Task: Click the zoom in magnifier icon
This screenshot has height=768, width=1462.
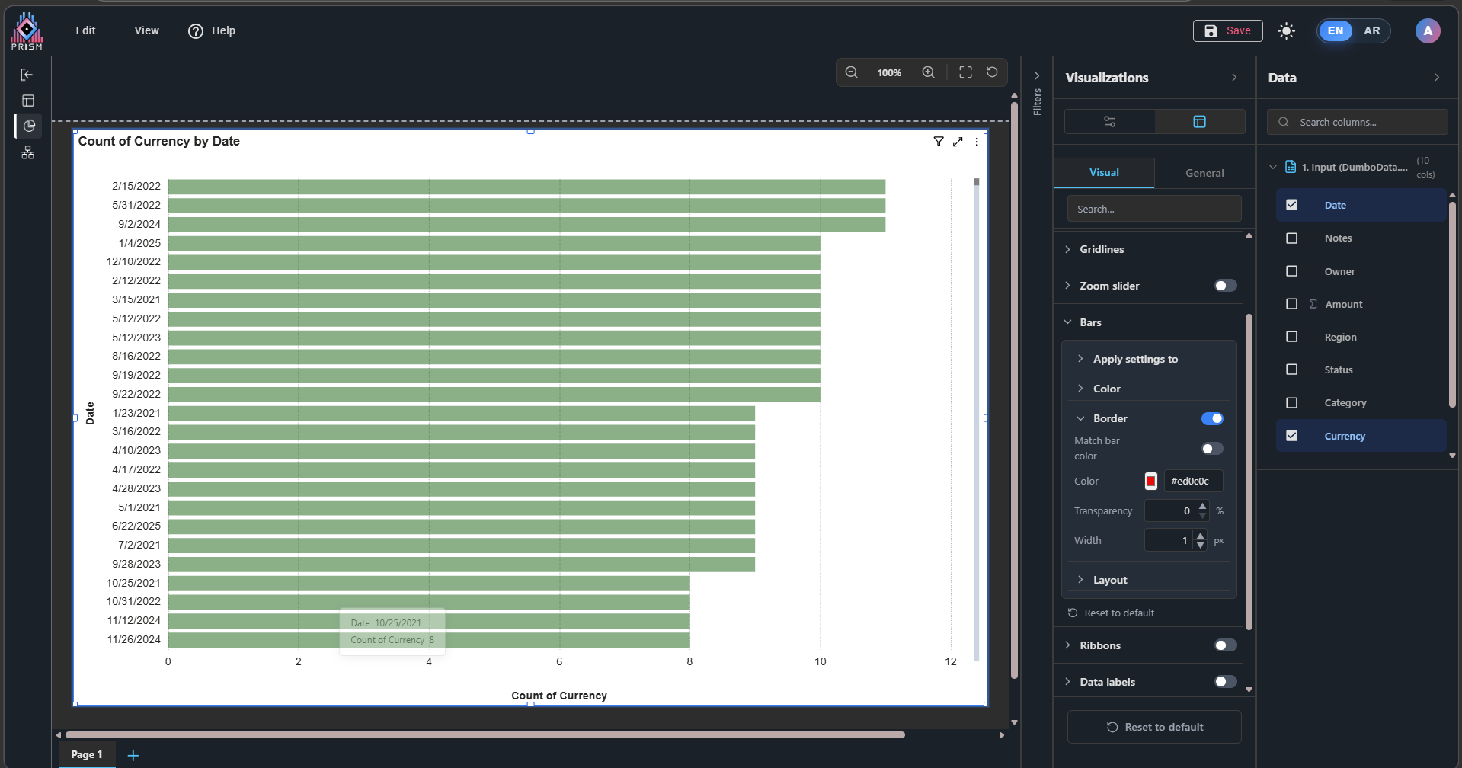Action: [928, 72]
